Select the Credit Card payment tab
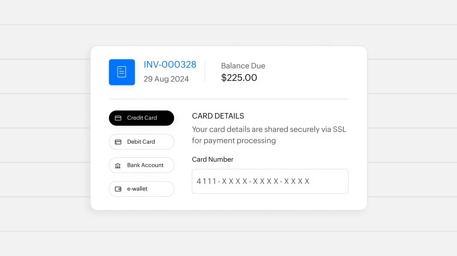Screen dimensions: 457x256 tap(141, 118)
